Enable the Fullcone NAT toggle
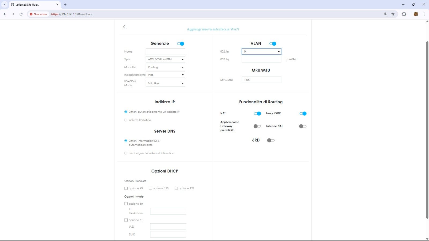This screenshot has width=429, height=241. pos(302,126)
